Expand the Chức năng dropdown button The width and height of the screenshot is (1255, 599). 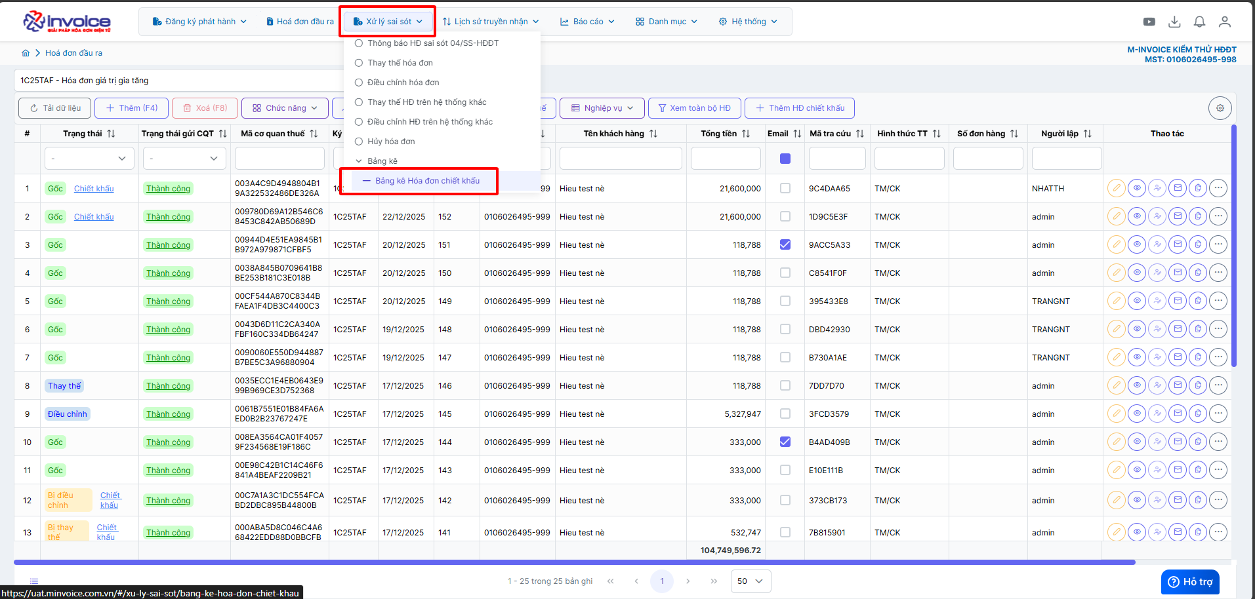click(x=285, y=108)
